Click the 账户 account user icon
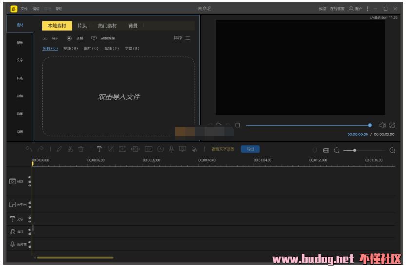 (x=351, y=9)
